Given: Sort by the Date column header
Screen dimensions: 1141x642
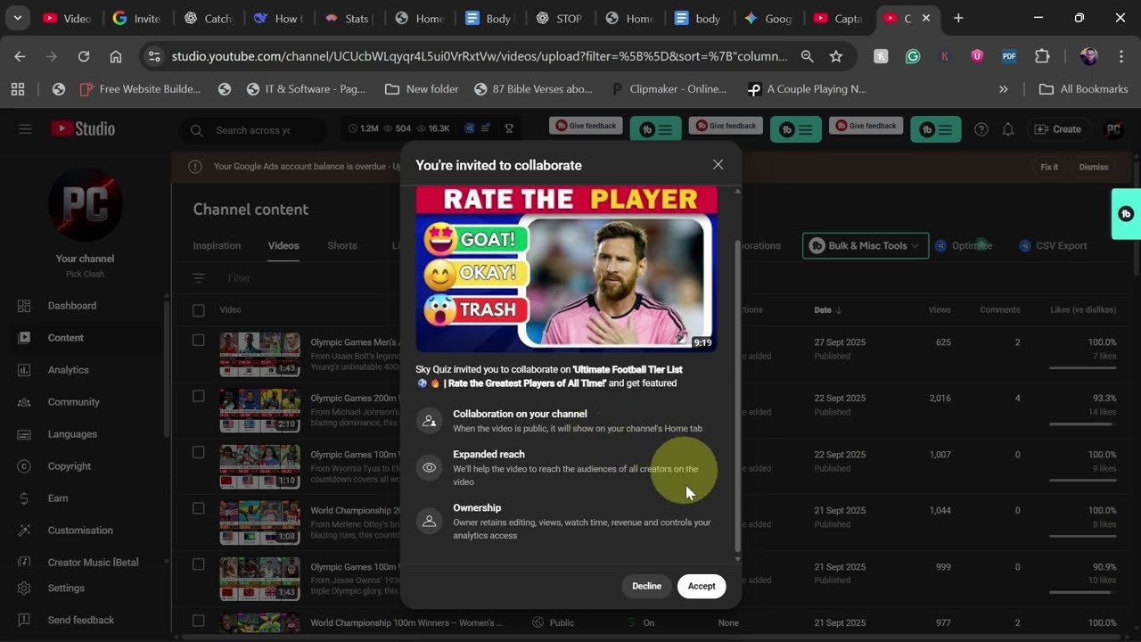Looking at the screenshot, I should [x=827, y=310].
